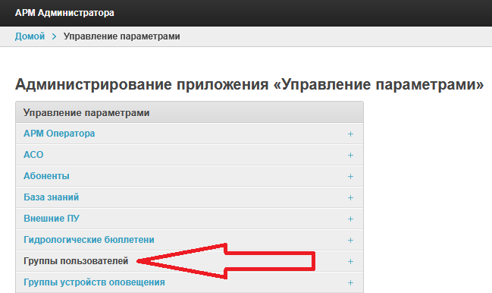Open the Абоненты section link
Image resolution: width=492 pixels, height=293 pixels.
tap(46, 176)
